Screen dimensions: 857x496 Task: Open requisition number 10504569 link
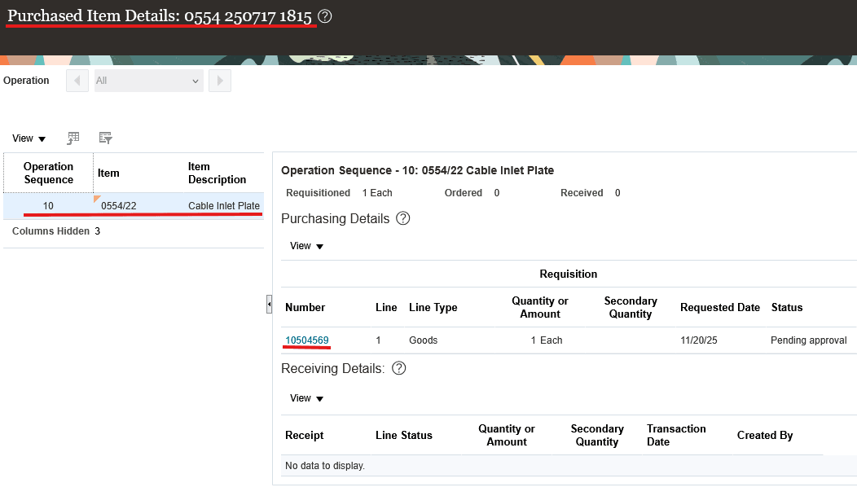(x=307, y=340)
